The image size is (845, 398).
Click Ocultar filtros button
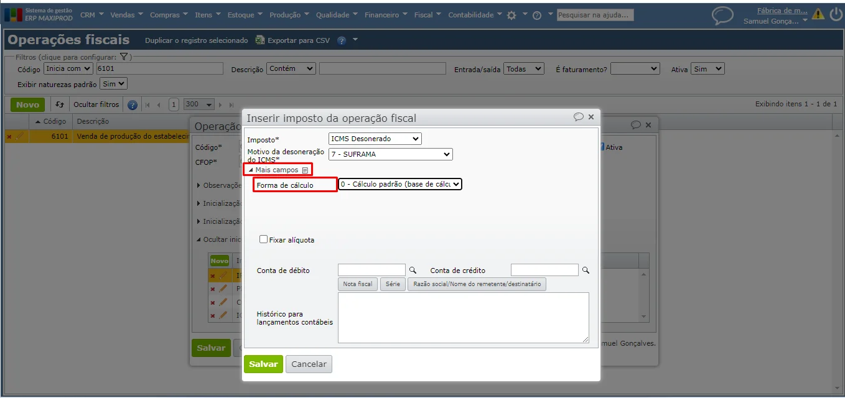pos(96,104)
